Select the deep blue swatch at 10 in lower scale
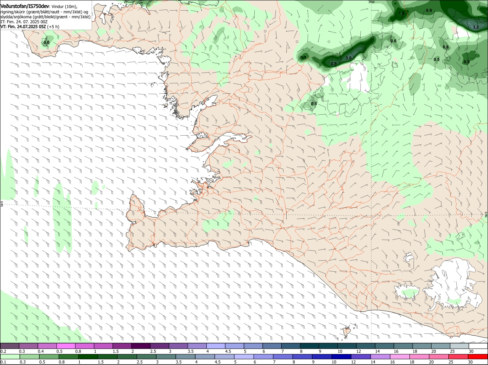The height and width of the screenshot is (365, 488). tap(341, 357)
